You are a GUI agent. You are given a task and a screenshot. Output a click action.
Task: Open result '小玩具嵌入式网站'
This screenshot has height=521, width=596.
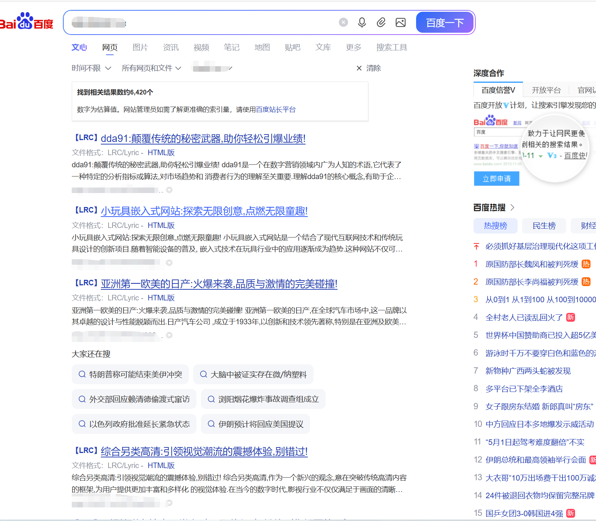pos(204,211)
